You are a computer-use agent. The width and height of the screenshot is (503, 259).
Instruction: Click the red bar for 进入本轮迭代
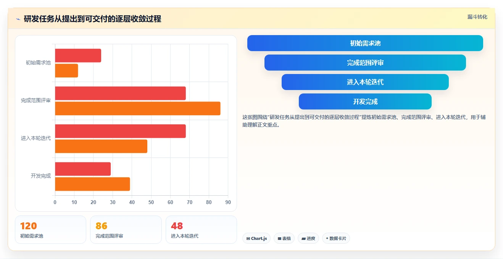(120, 131)
